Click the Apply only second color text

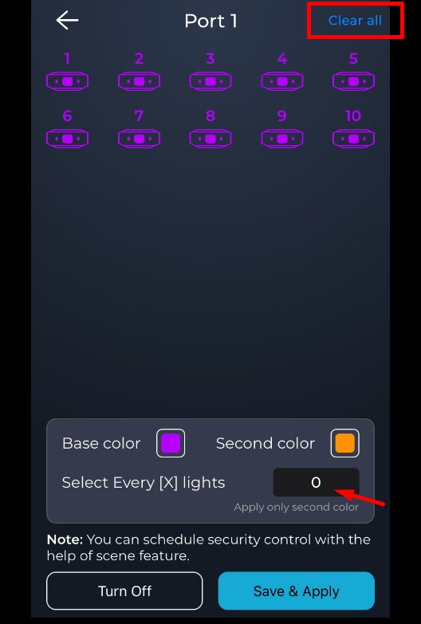296,507
